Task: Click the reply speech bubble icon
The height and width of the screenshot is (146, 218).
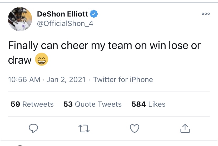Action: point(33,128)
